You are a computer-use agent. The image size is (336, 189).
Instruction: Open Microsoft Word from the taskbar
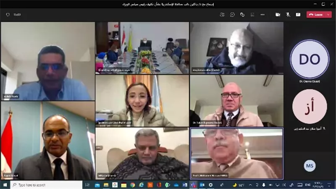(185, 185)
